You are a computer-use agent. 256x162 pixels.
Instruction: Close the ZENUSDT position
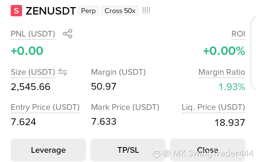click(x=208, y=150)
